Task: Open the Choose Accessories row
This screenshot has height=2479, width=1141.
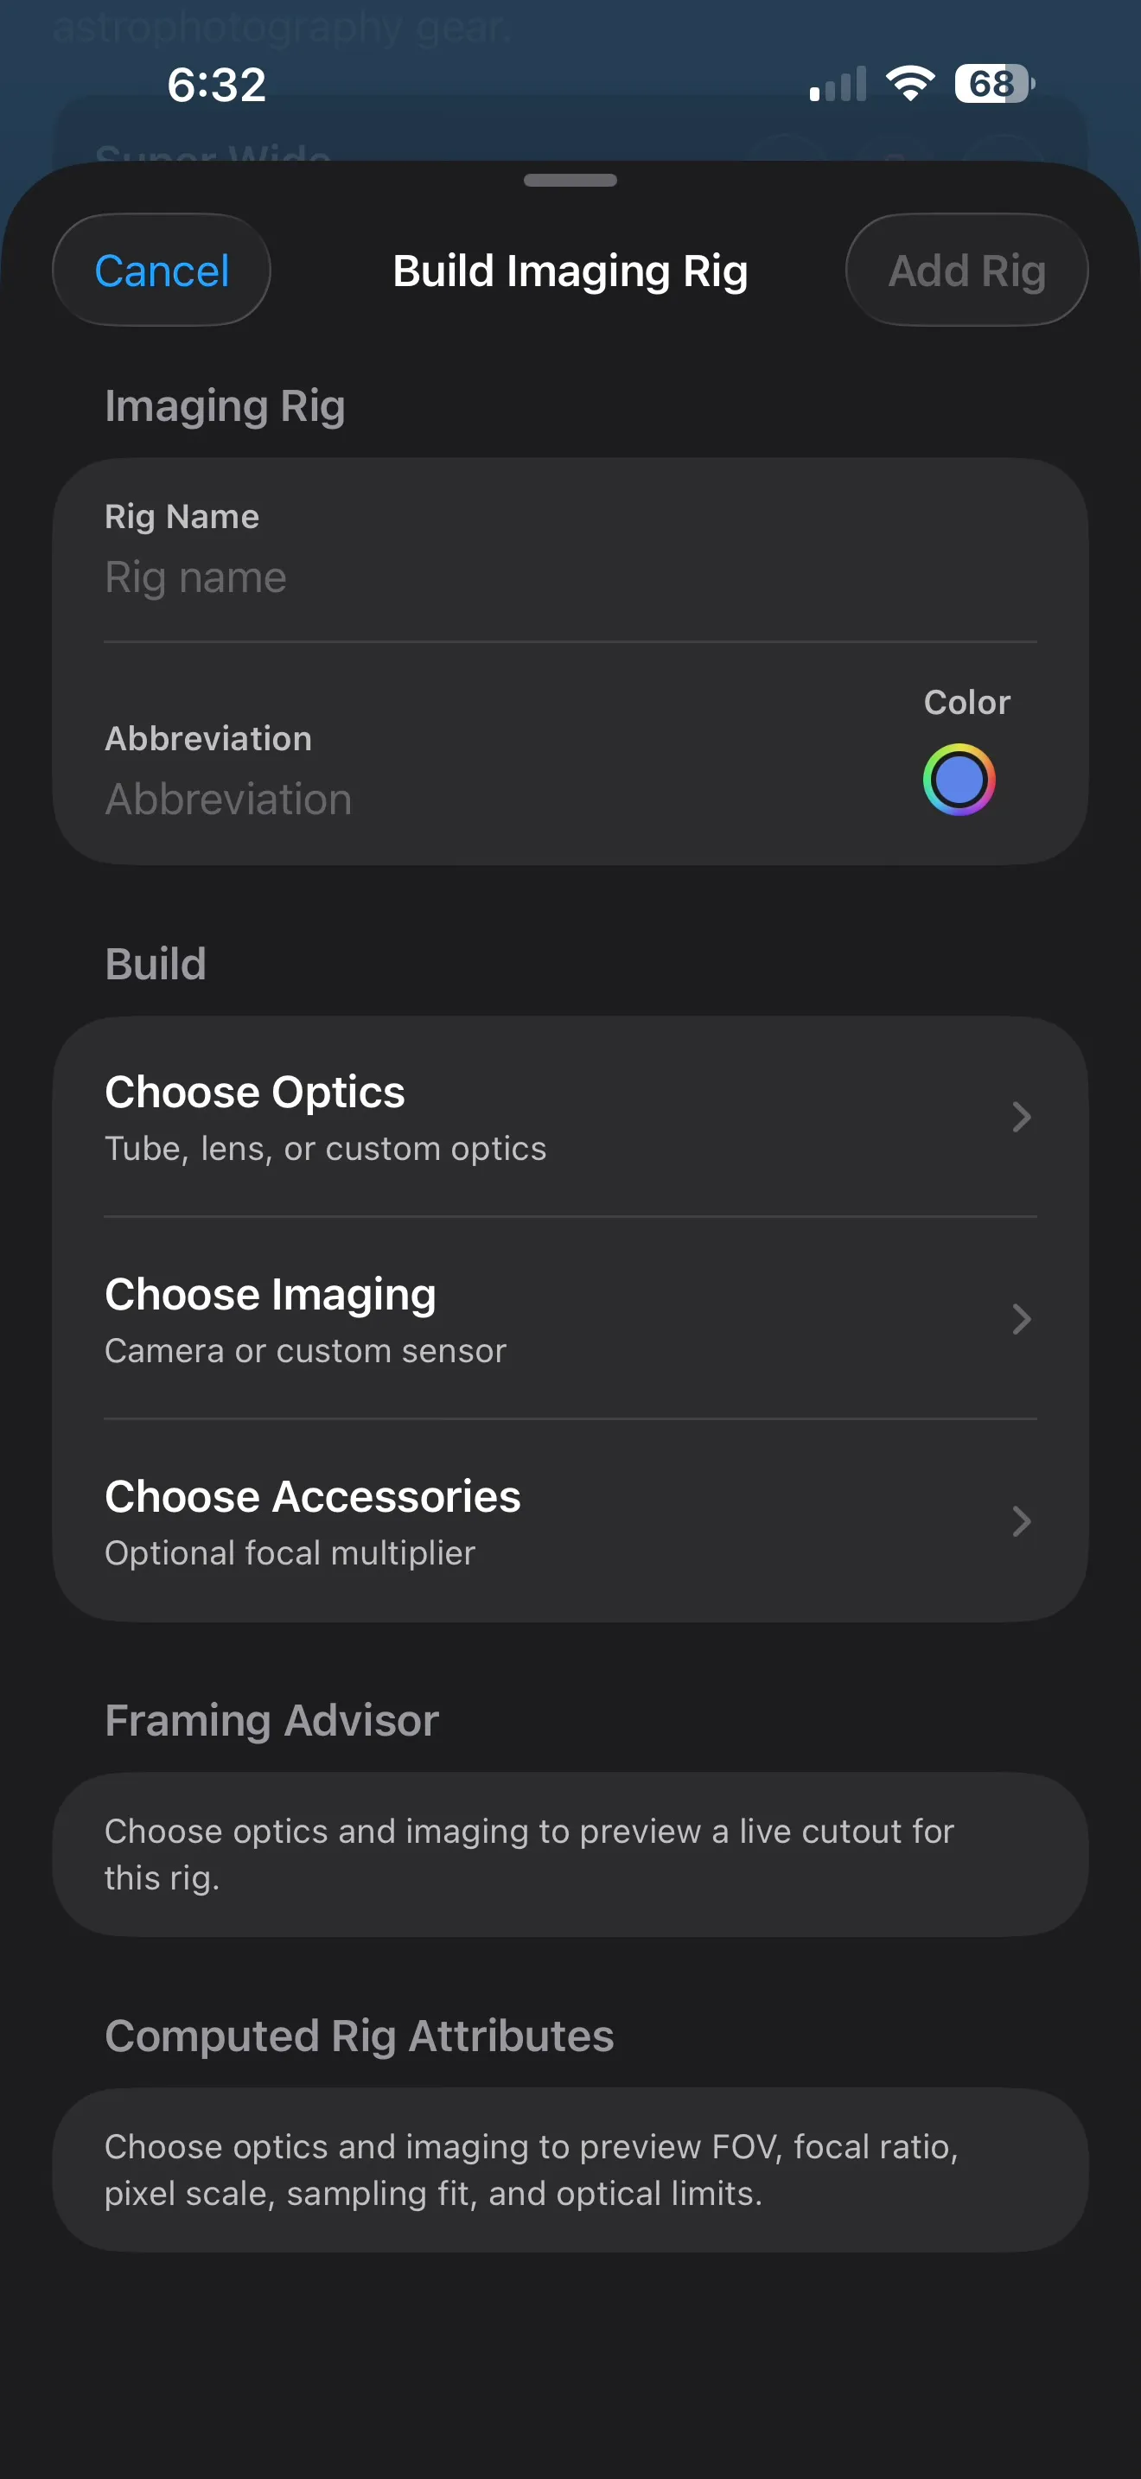Action: point(570,1521)
